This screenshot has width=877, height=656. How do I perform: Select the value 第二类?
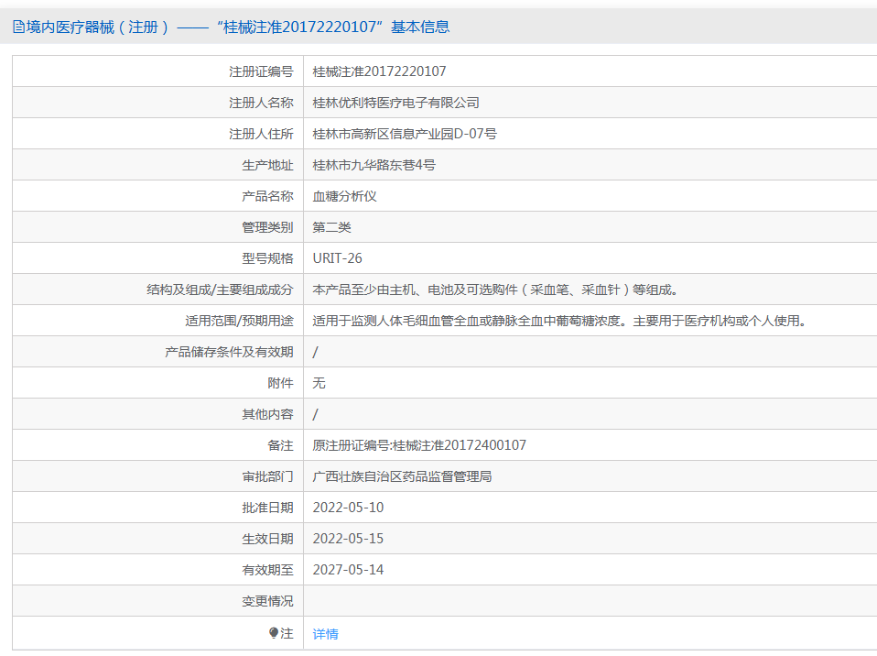[331, 227]
